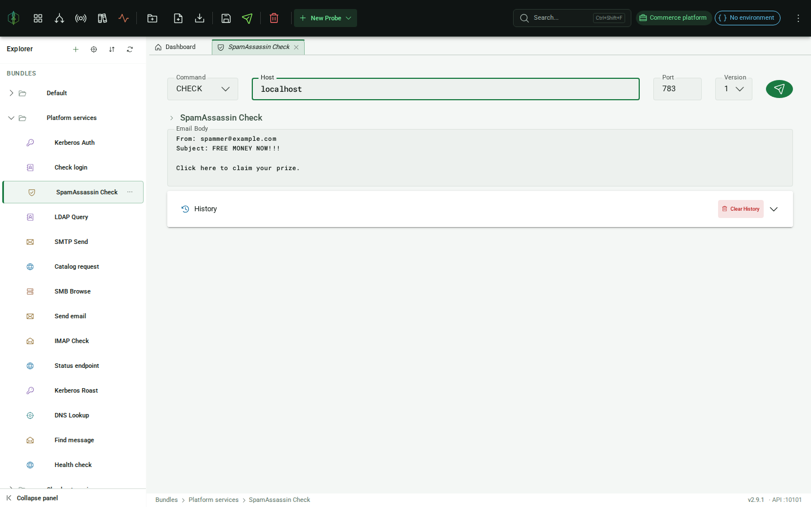Viewport: 811px width, 507px height.
Task: Click the plus icon in Explorer header
Action: pyautogui.click(x=75, y=49)
